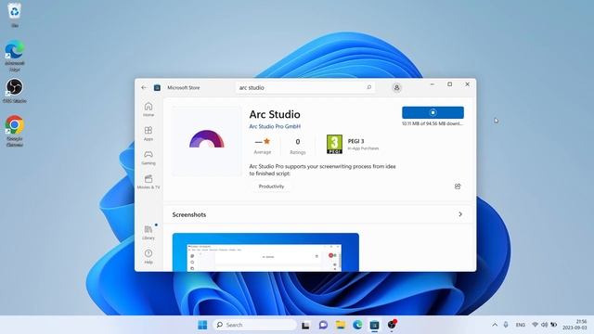The height and width of the screenshot is (334, 594).
Task: Click the taskbar Search box
Action: pyautogui.click(x=255, y=325)
